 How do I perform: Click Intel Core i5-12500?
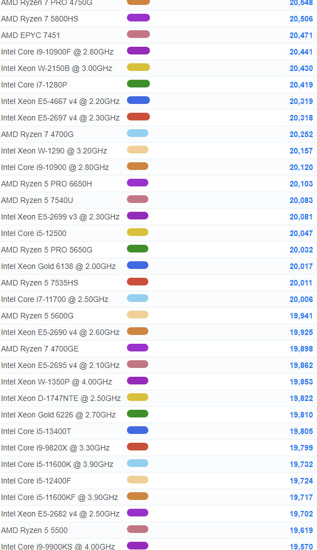34,233
